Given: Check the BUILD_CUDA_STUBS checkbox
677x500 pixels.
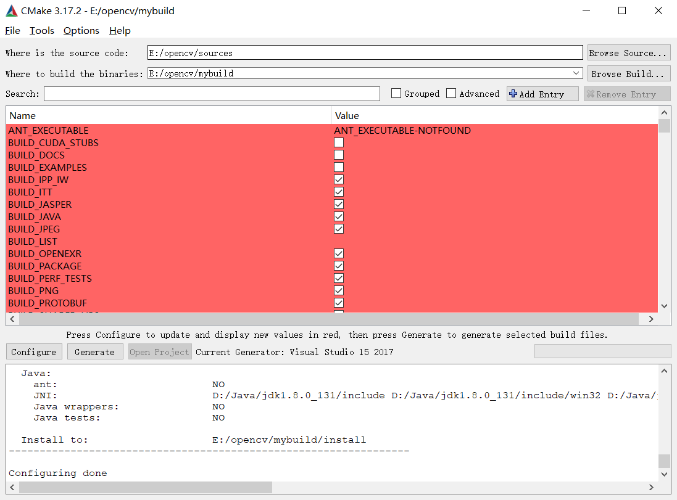Looking at the screenshot, I should click(x=339, y=143).
